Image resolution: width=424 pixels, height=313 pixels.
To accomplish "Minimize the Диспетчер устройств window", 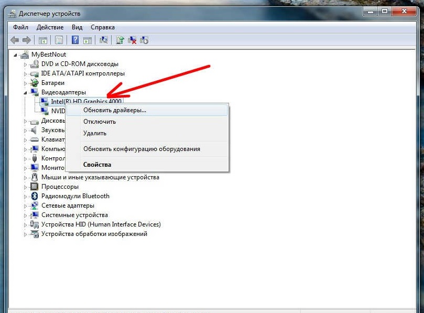I will tap(371, 12).
